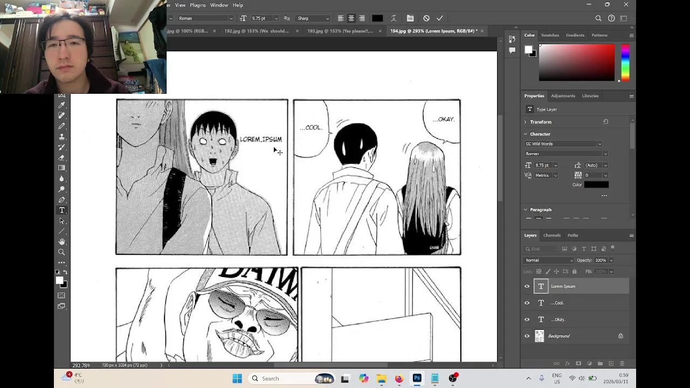690x388 pixels.
Task: Toggle Background layer visibility
Action: pos(527,336)
